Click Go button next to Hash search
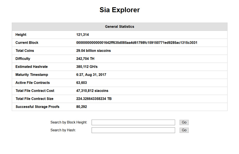The height and width of the screenshot is (154, 239). point(184,130)
